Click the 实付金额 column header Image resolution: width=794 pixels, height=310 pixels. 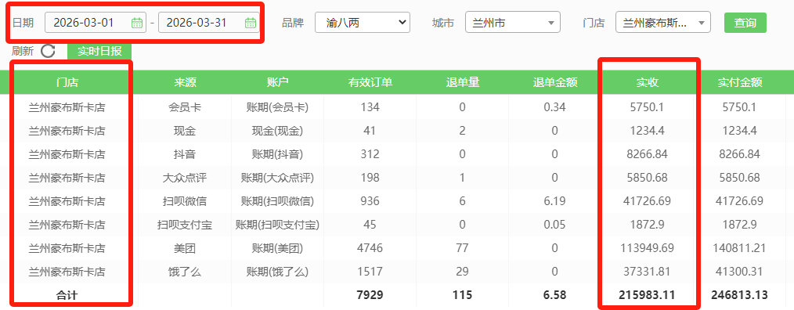[740, 82]
